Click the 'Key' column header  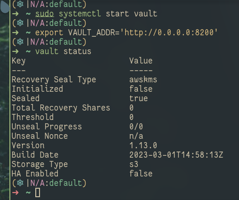tap(18, 61)
